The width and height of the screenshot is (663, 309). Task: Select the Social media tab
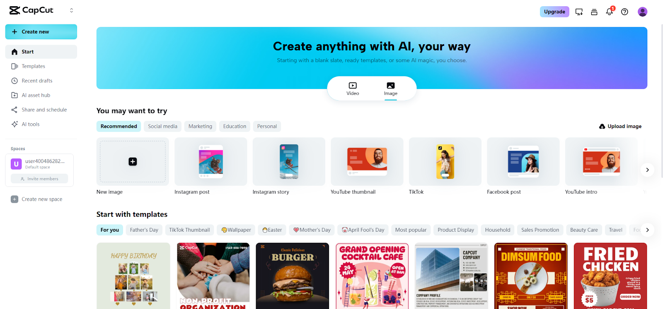click(162, 126)
